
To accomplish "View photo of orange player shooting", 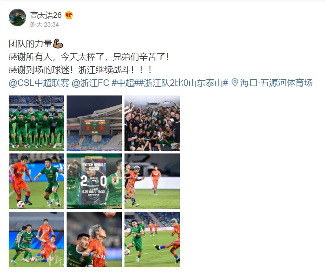I will 152,239.
